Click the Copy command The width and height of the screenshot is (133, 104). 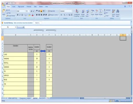pos(8,13)
